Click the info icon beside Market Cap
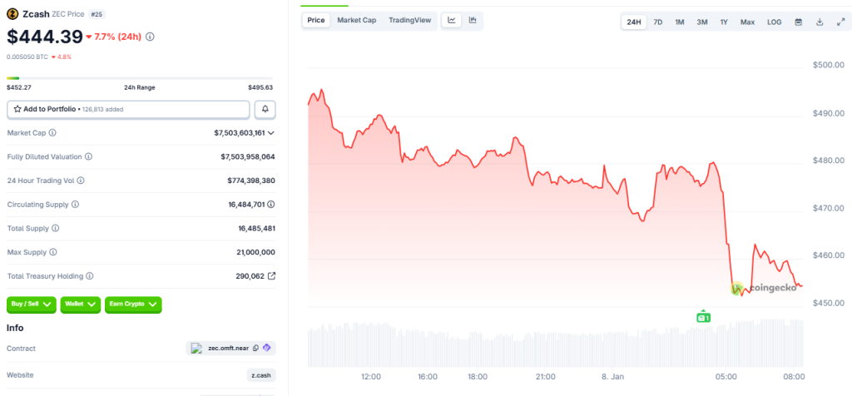This screenshot has width=852, height=396. tap(52, 132)
